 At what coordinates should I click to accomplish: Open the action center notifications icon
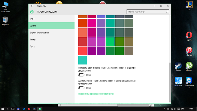178,109
